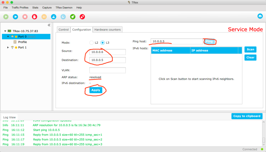Click the 'resolved' ARP status text

[95, 77]
